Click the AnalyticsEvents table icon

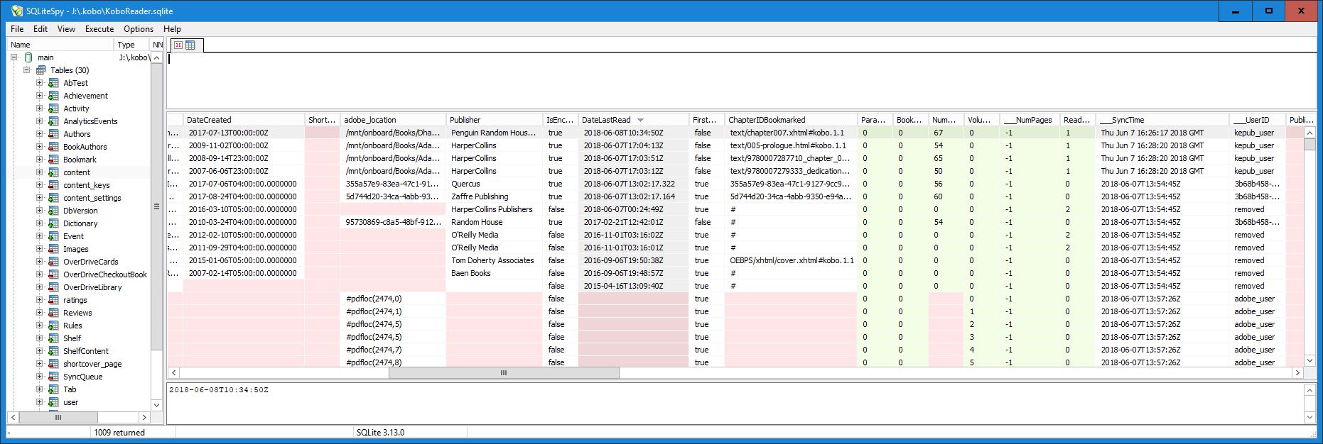coord(53,121)
